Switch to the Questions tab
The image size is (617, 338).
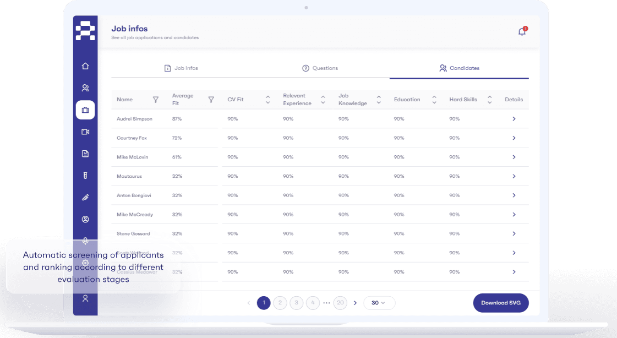[x=320, y=68]
